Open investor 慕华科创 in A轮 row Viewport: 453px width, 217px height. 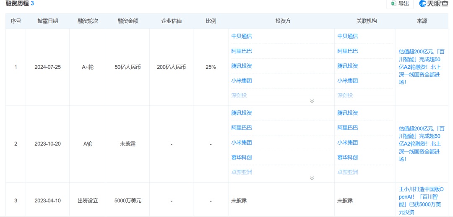[x=242, y=157]
